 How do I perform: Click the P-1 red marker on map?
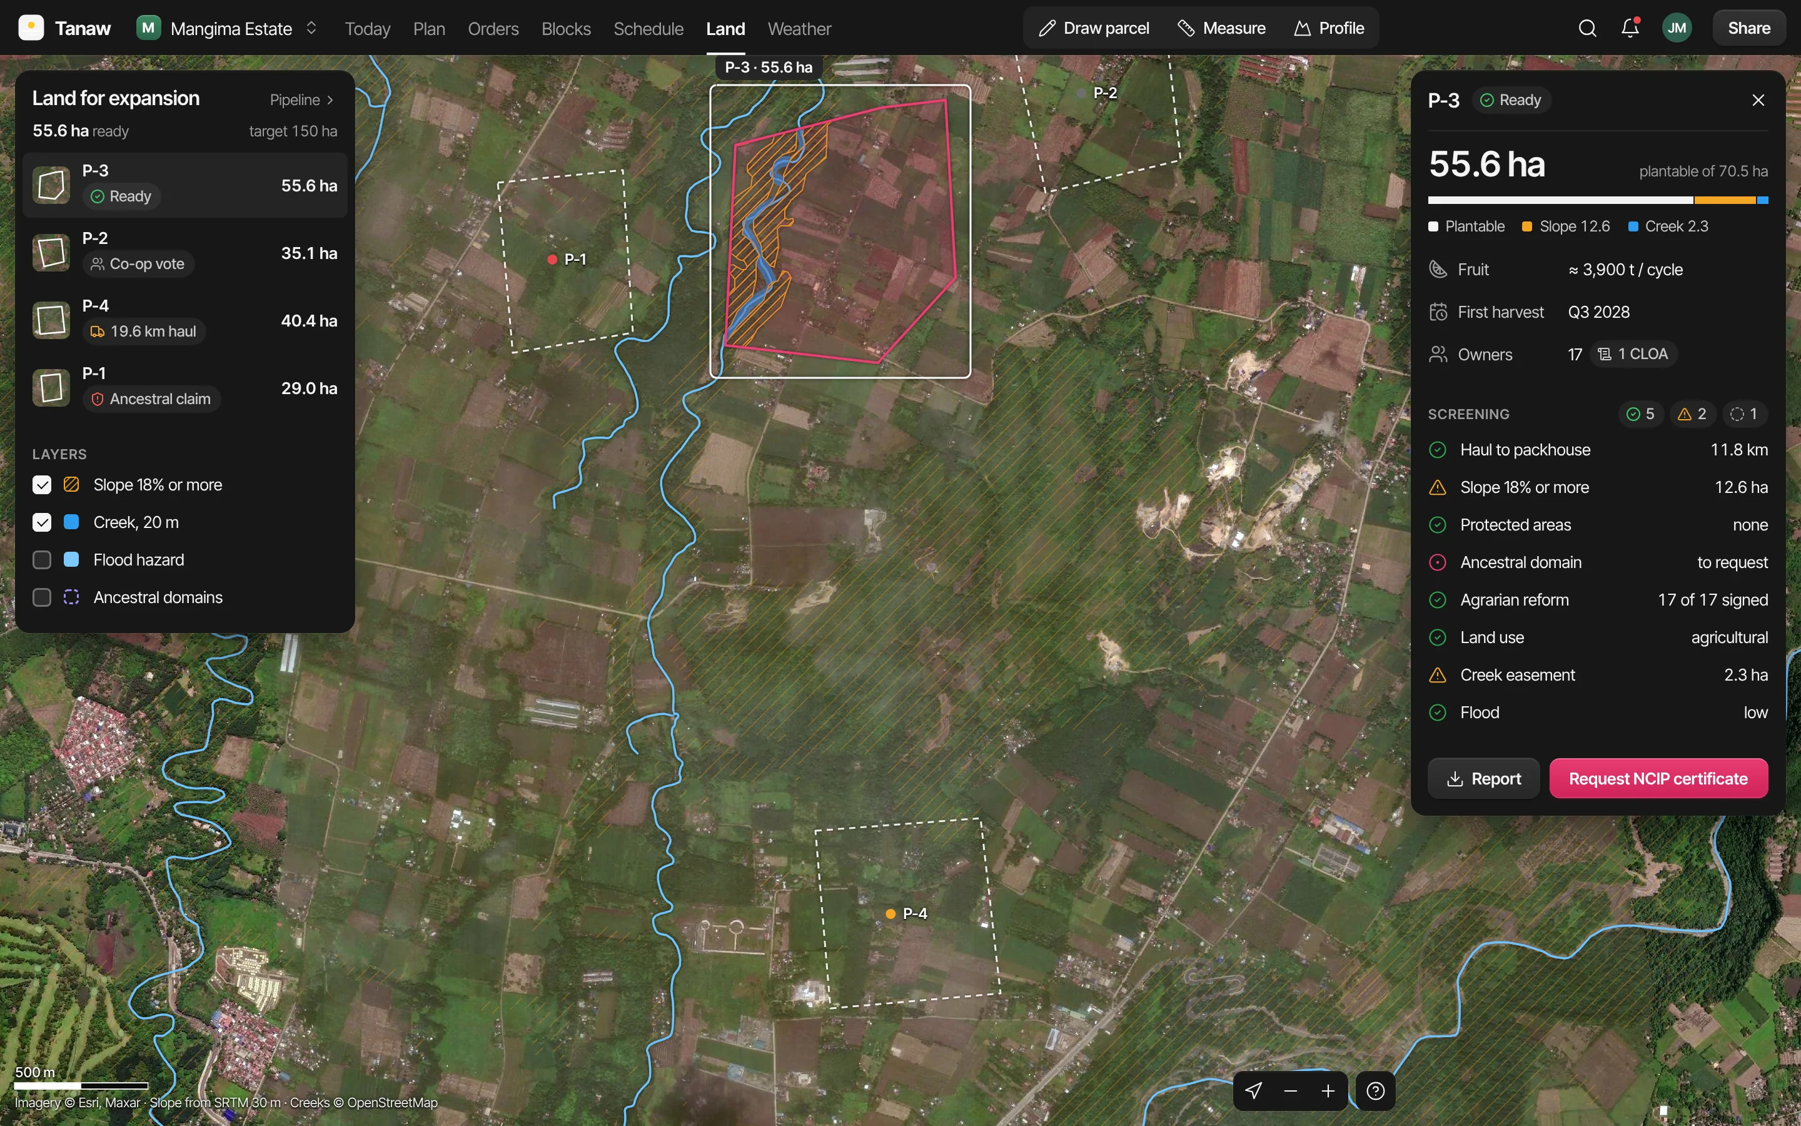pyautogui.click(x=552, y=259)
